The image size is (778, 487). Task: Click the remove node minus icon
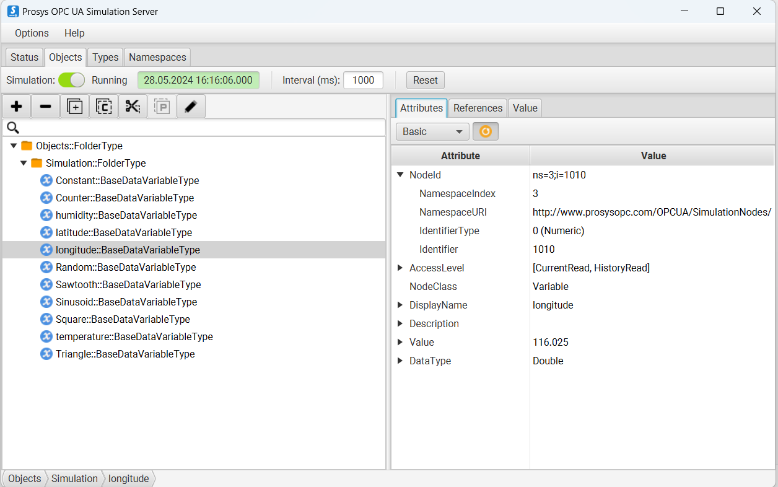(45, 107)
